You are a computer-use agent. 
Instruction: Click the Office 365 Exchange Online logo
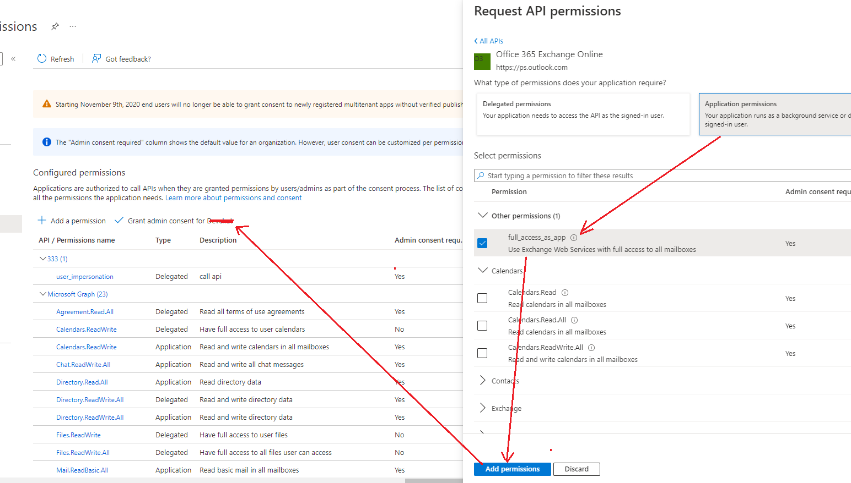(482, 61)
